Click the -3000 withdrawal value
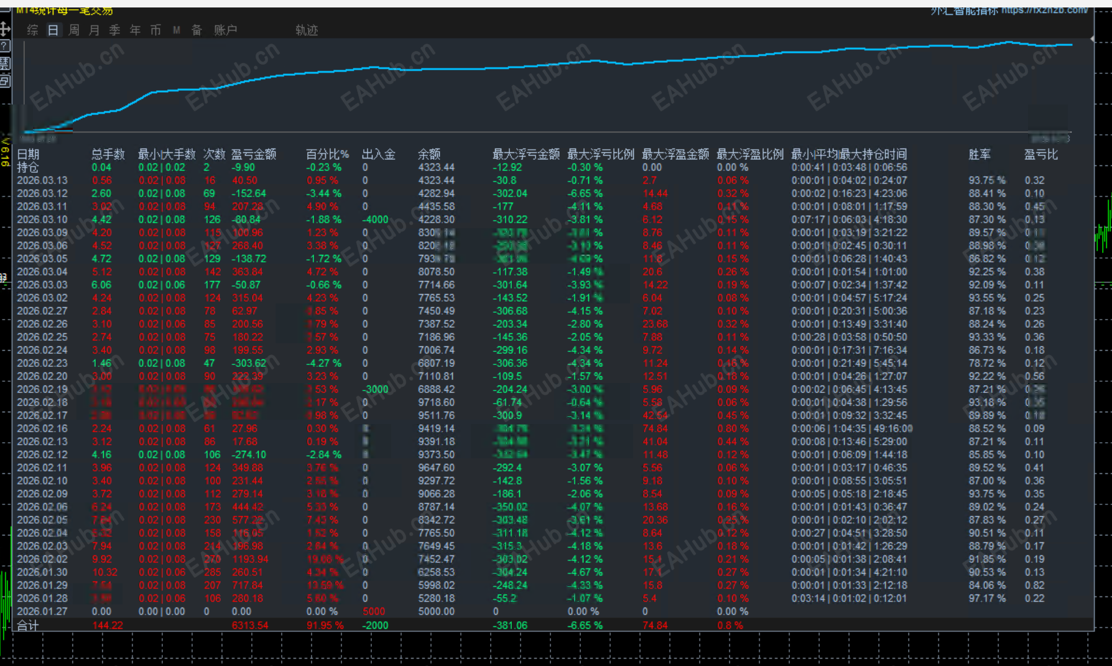The image size is (1112, 666). tap(376, 389)
